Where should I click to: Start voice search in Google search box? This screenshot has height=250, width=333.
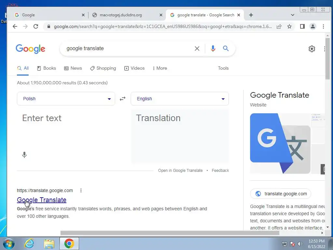pyautogui.click(x=213, y=49)
